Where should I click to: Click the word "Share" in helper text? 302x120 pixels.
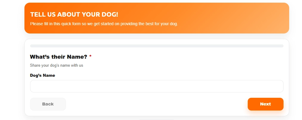pyautogui.click(x=35, y=65)
